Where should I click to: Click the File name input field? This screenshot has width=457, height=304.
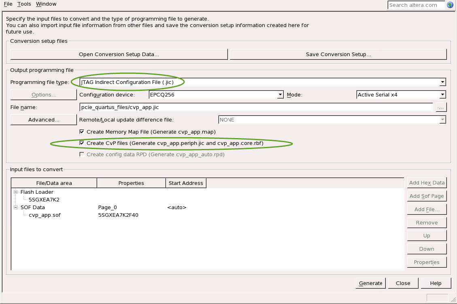pyautogui.click(x=256, y=107)
